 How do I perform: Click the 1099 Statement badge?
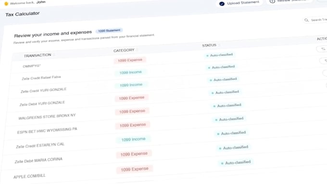tap(109, 31)
